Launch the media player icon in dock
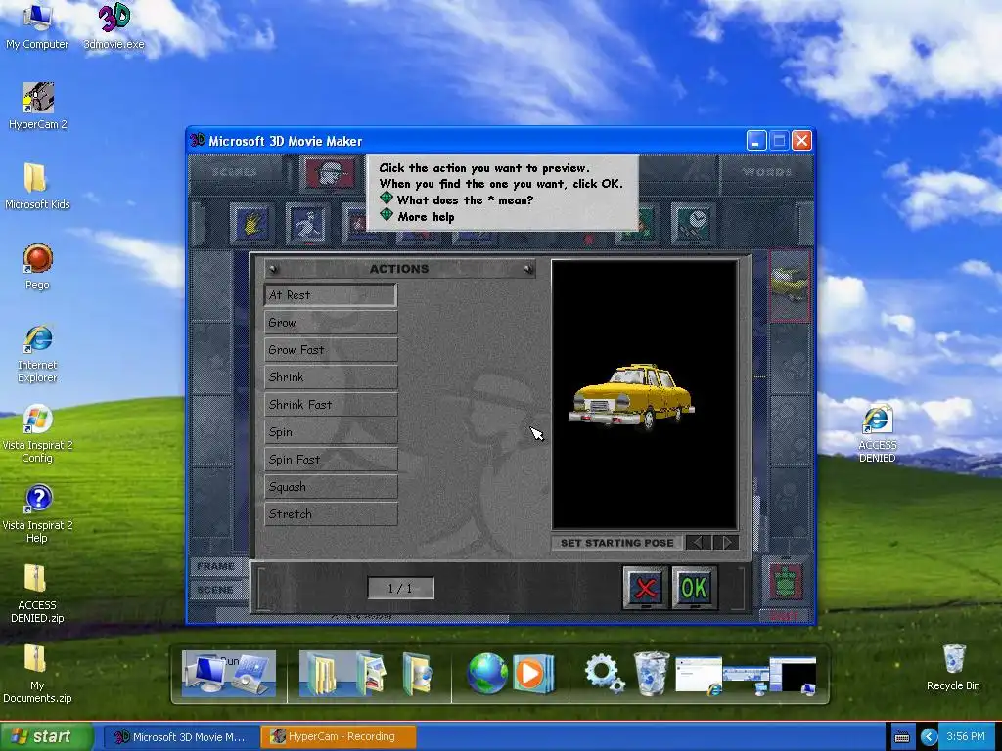The width and height of the screenshot is (1002, 751). pos(532,673)
